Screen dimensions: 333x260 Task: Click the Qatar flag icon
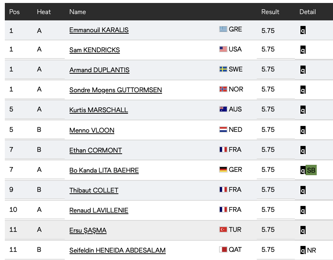[223, 250]
